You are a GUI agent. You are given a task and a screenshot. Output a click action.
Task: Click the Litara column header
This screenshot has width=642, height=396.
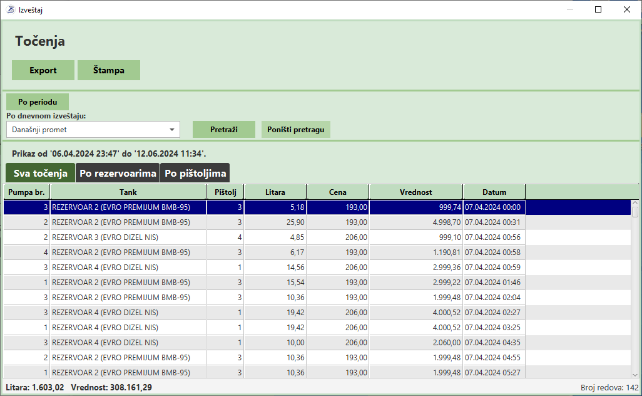pos(275,192)
